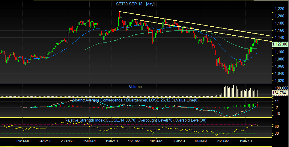
Task: Click the 1,060 price axis label
Action: 279,66
